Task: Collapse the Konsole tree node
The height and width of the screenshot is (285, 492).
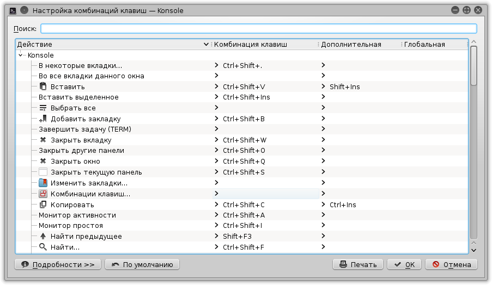Action: click(20, 55)
